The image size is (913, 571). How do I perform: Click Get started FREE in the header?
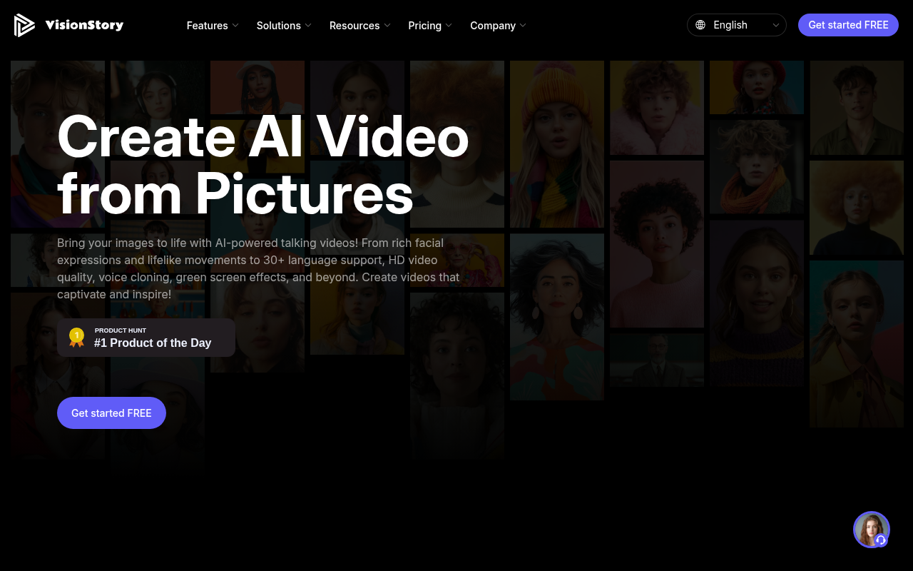point(848,24)
